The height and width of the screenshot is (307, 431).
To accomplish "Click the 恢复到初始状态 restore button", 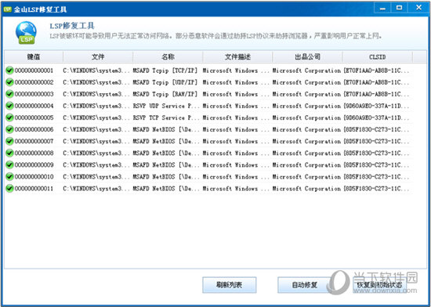I will click(x=379, y=285).
